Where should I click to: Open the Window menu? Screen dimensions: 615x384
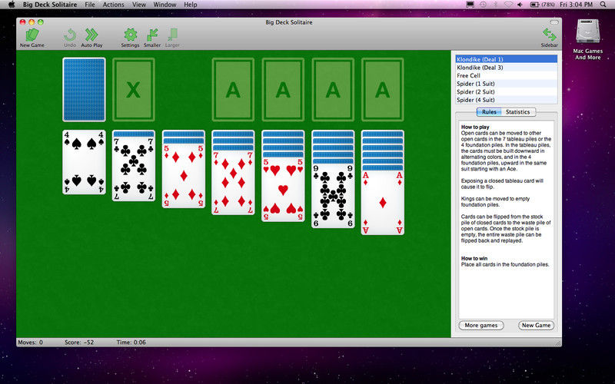tap(165, 5)
